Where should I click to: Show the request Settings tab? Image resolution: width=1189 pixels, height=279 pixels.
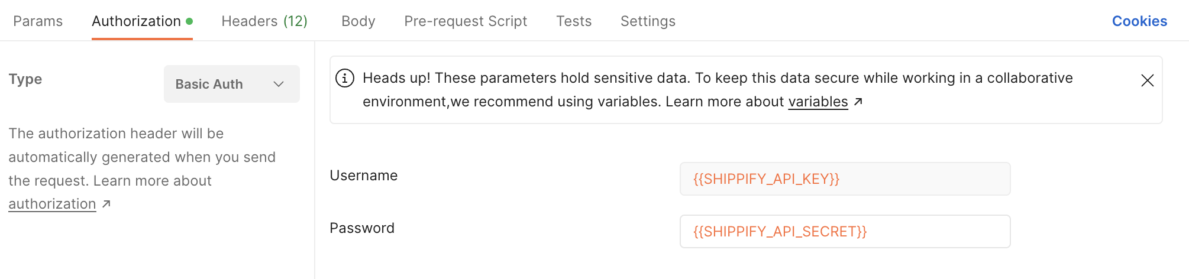point(648,21)
